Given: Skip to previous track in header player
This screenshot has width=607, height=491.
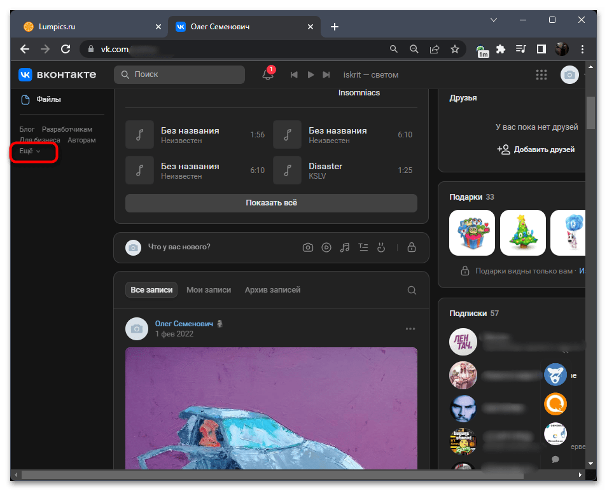Looking at the screenshot, I should coord(294,74).
